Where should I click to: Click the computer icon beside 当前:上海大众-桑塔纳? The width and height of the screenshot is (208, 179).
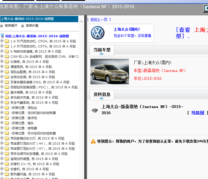click(2, 36)
